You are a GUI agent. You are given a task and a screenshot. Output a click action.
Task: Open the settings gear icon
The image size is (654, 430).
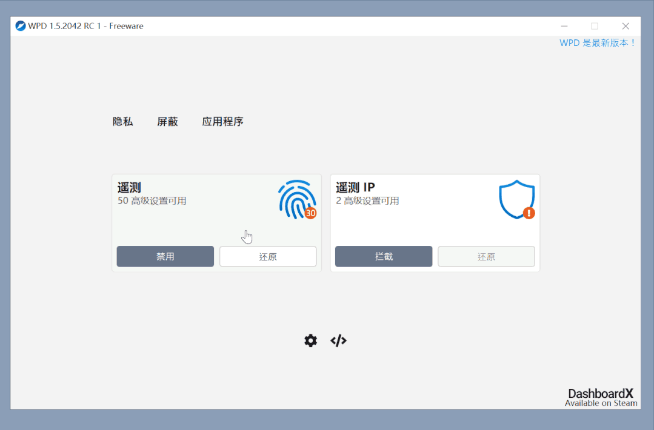(x=310, y=340)
